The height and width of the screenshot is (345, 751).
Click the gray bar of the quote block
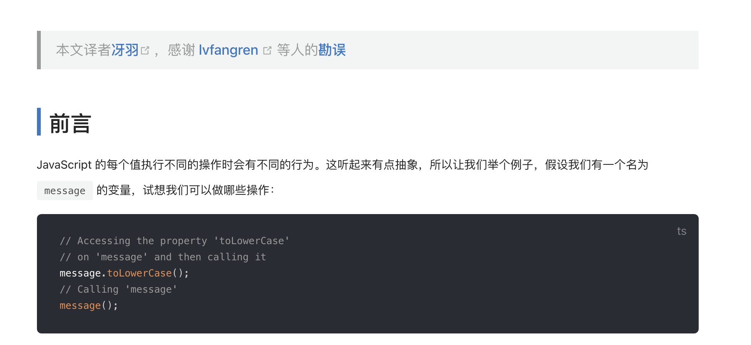(x=39, y=50)
